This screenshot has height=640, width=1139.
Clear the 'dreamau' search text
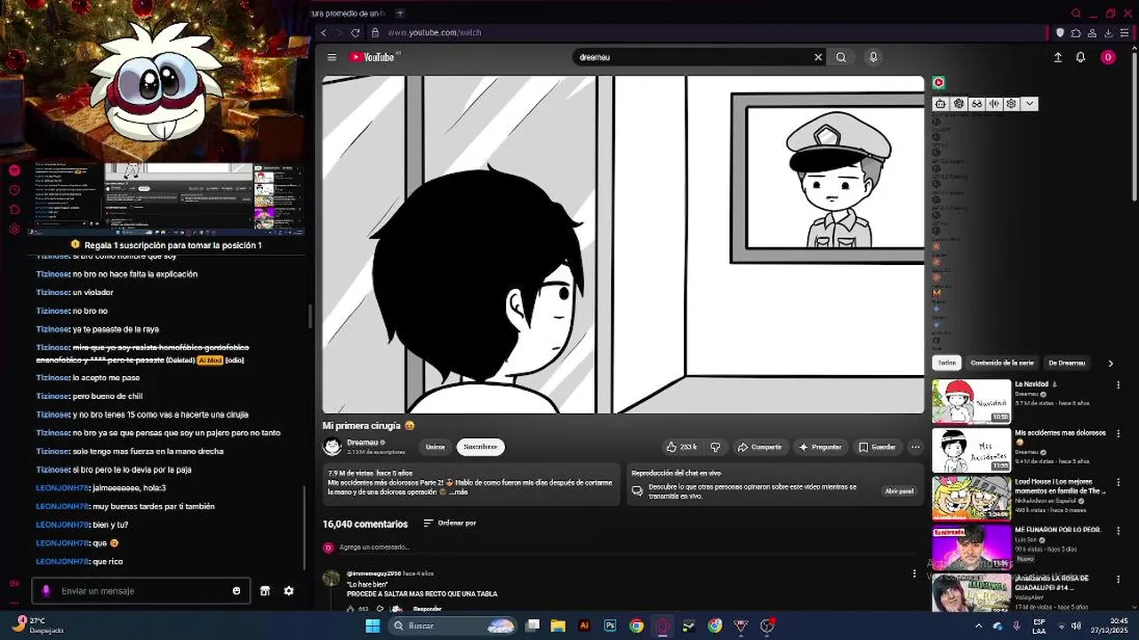pos(818,57)
